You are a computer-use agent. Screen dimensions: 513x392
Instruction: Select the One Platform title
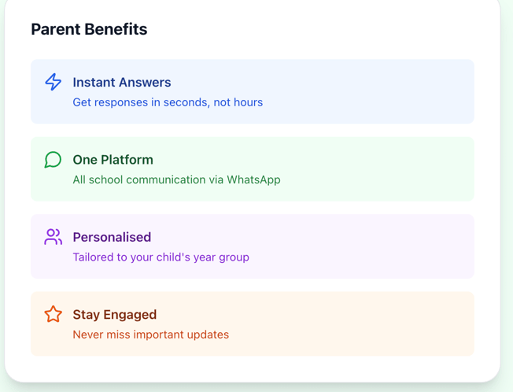click(x=113, y=160)
